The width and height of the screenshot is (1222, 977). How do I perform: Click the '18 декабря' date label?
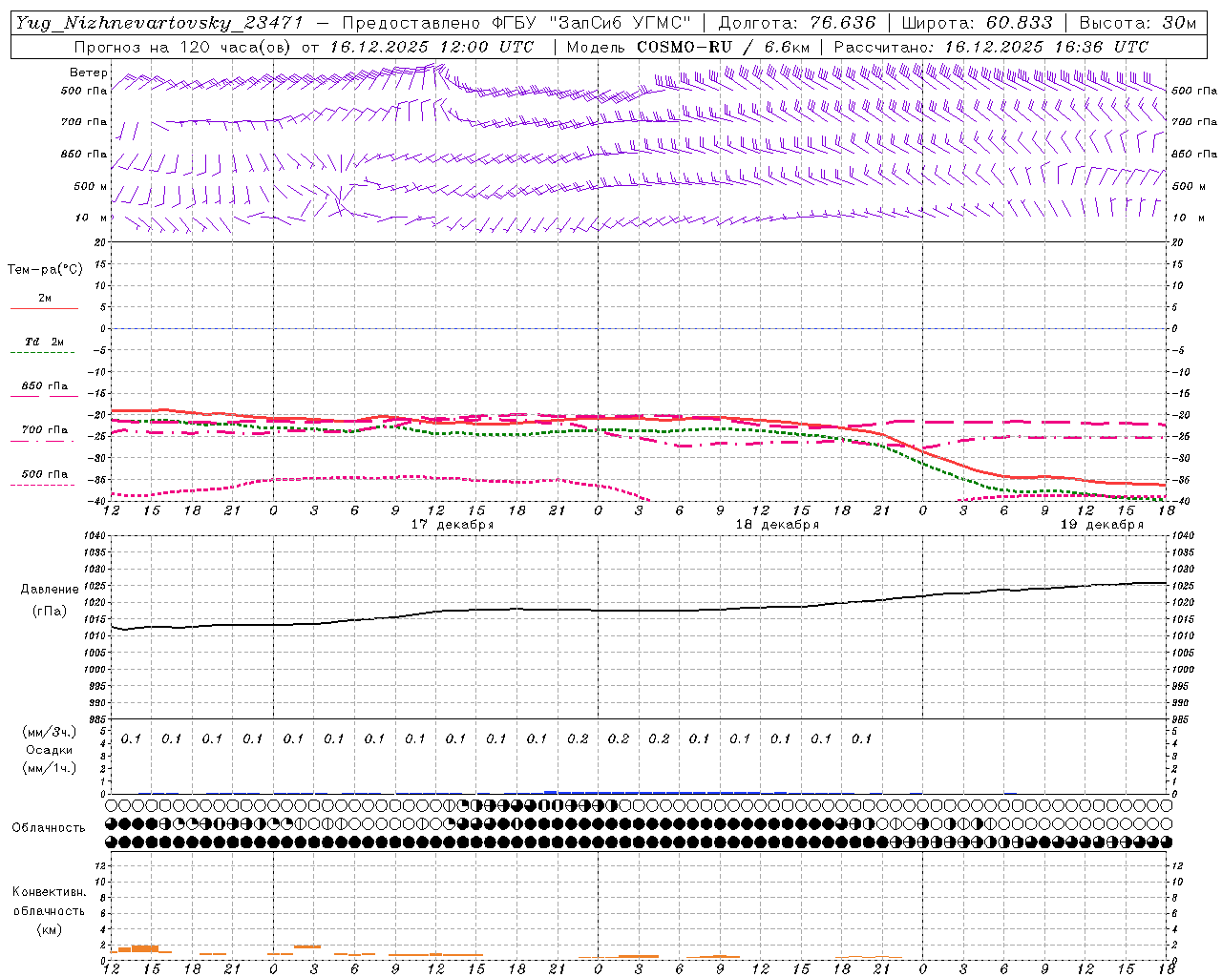(776, 525)
